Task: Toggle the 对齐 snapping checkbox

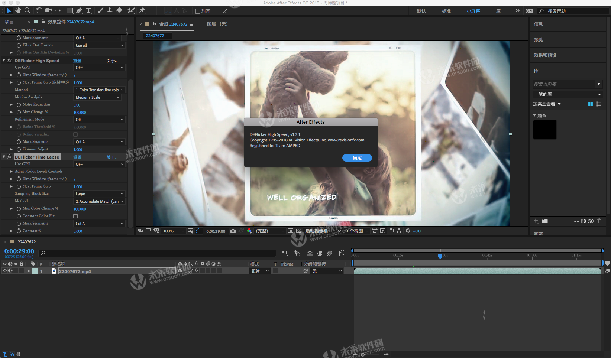Action: [198, 11]
